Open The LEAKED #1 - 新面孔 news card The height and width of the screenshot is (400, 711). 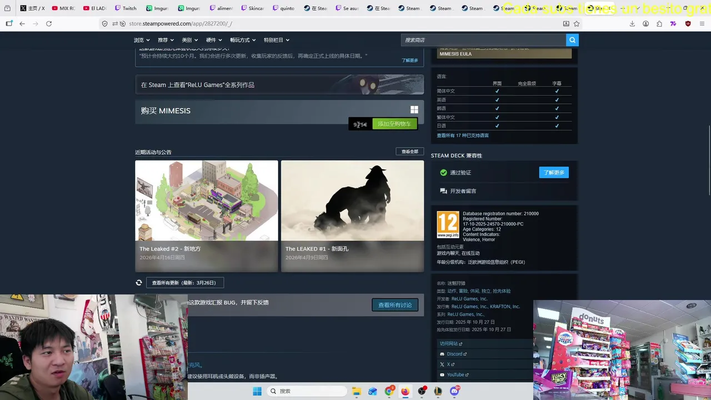click(x=352, y=216)
